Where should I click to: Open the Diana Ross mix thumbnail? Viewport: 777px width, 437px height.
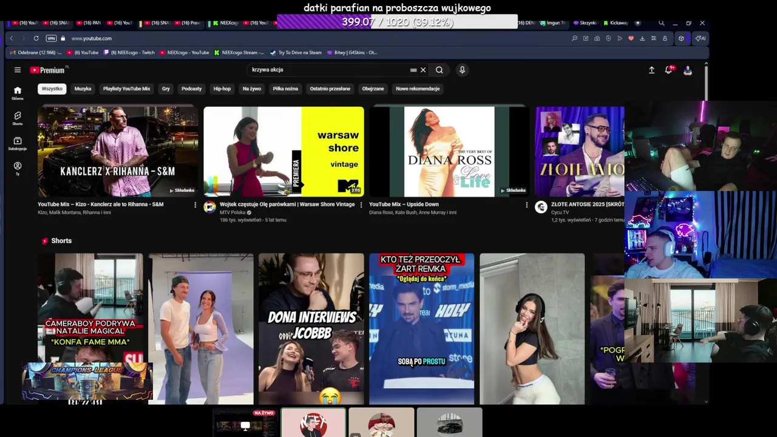point(449,152)
